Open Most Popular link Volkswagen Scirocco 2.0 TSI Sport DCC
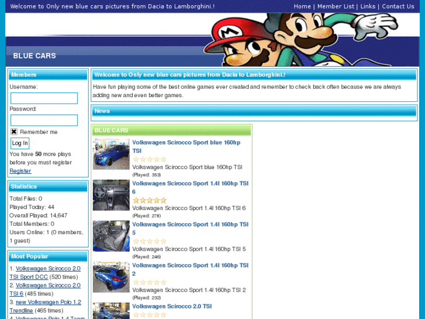Screen dimensions: 425x319 (x=45, y=273)
